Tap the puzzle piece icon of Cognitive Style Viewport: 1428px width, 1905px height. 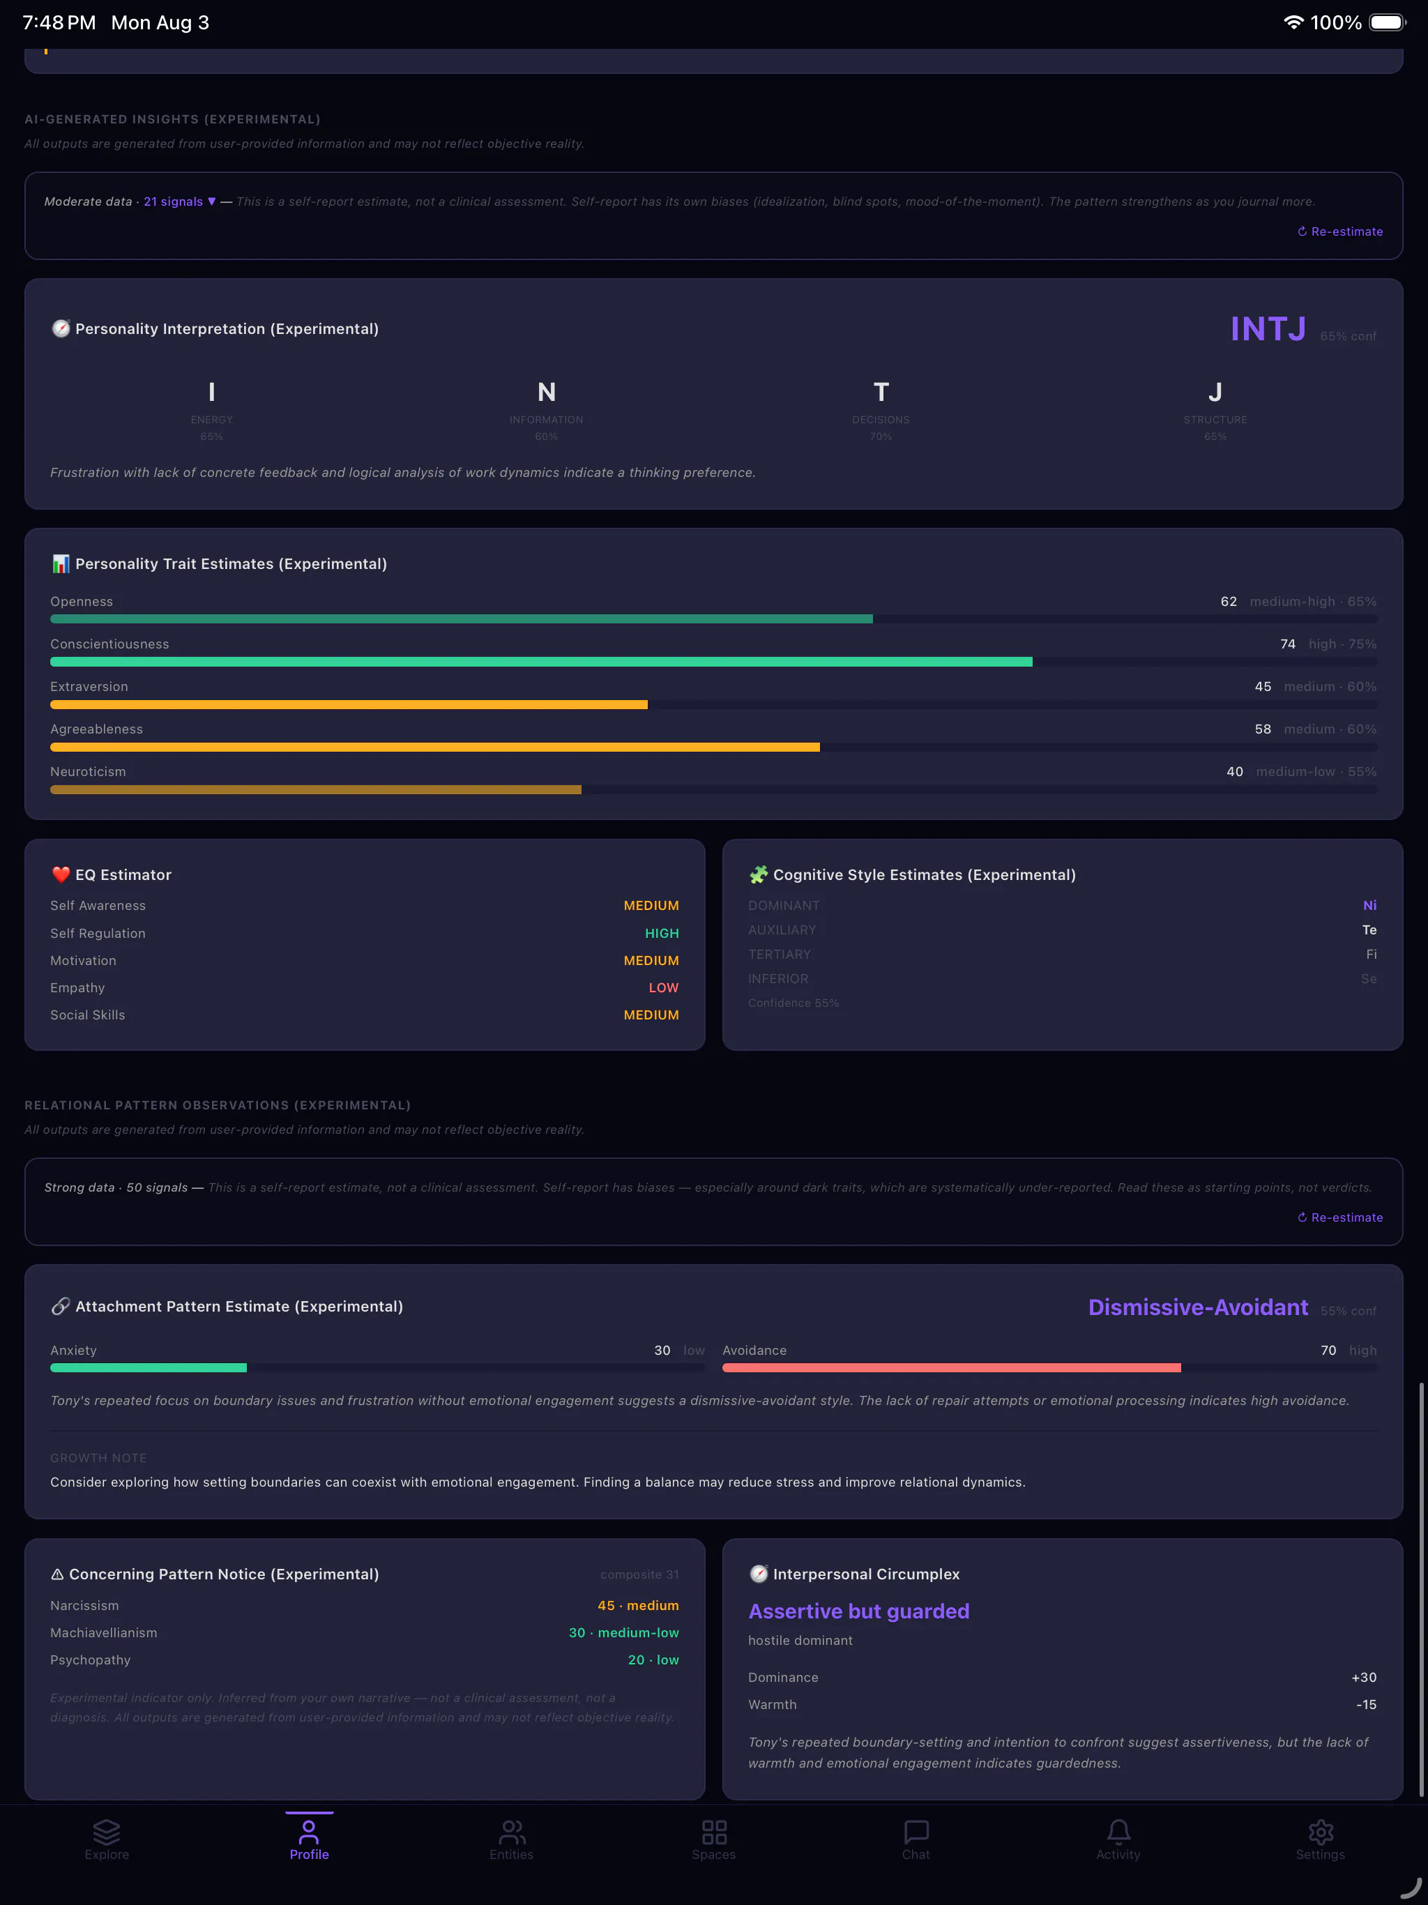(758, 875)
